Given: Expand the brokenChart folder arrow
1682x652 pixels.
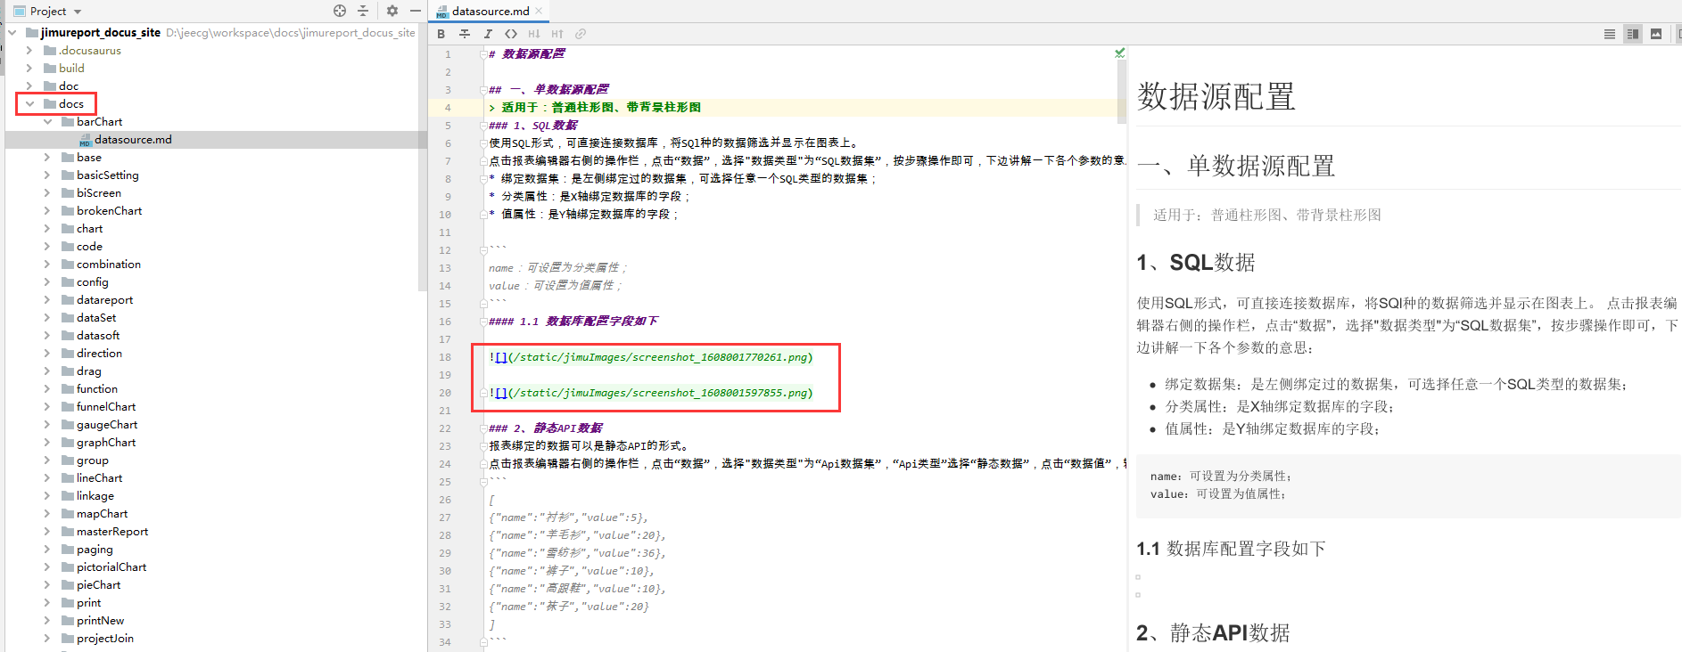Looking at the screenshot, I should pos(47,211).
